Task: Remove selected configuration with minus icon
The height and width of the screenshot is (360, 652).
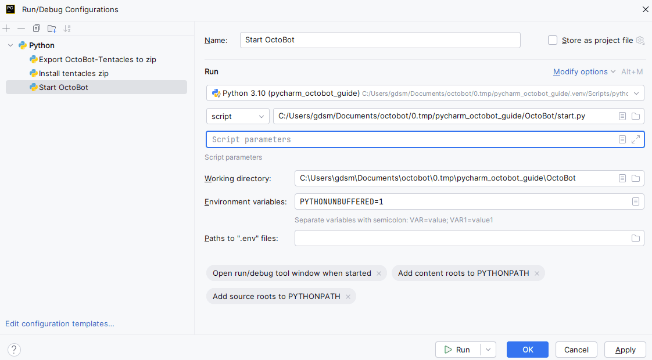Action: (x=21, y=28)
